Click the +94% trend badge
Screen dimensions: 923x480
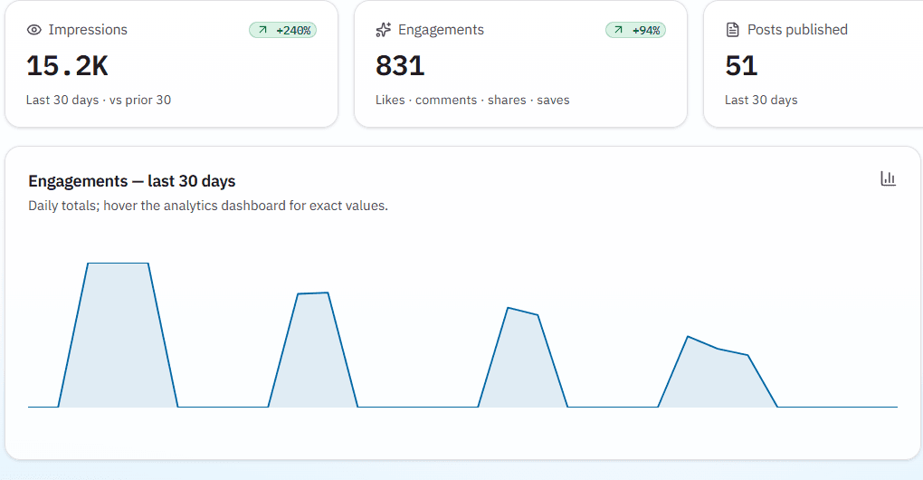636,30
